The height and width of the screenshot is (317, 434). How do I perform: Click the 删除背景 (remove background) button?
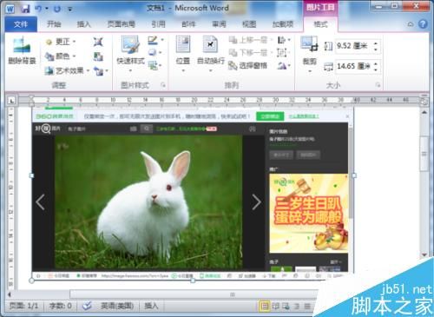click(x=22, y=50)
